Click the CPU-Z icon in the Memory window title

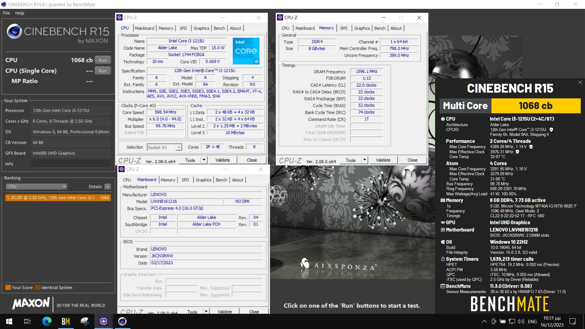[280, 17]
